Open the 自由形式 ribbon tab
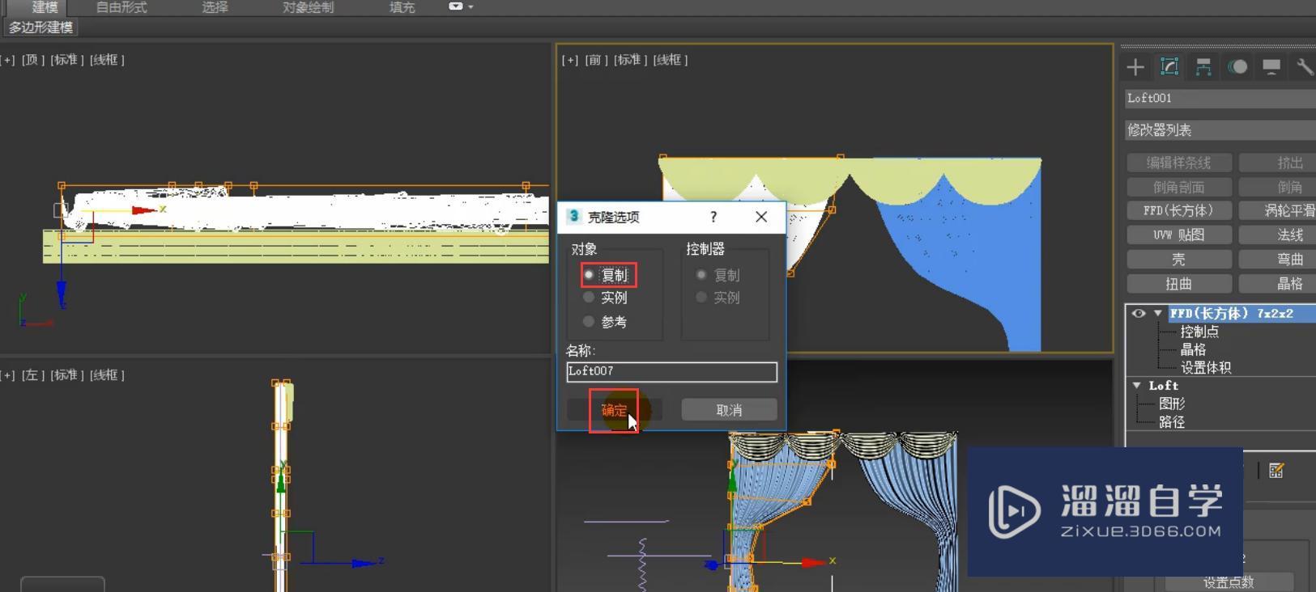Screen dimensions: 1316x592 click(121, 7)
